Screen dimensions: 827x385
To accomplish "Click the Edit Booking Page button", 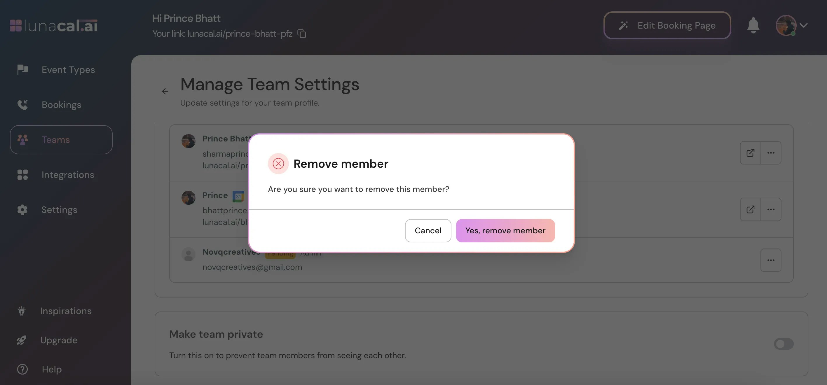I will (667, 25).
